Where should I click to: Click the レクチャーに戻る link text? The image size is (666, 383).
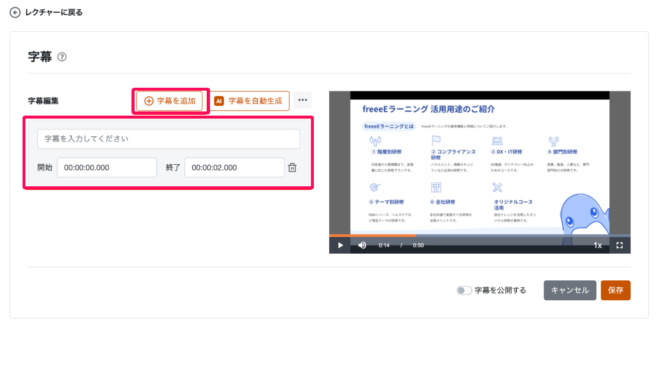click(54, 12)
